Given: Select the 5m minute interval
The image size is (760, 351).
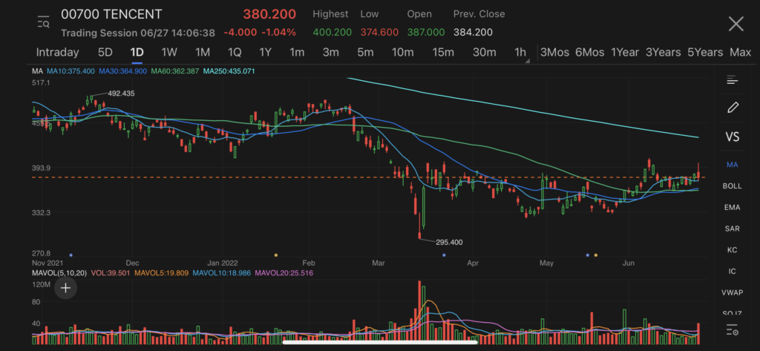Looking at the screenshot, I should pos(365,52).
